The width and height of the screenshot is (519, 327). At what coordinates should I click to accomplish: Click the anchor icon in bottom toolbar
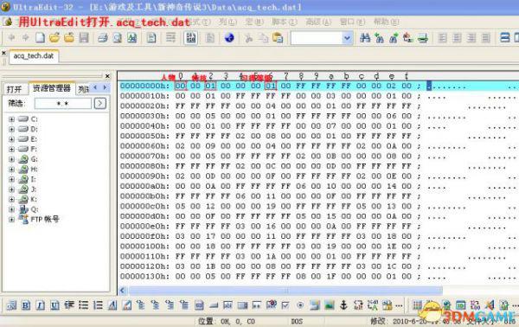coord(343,305)
